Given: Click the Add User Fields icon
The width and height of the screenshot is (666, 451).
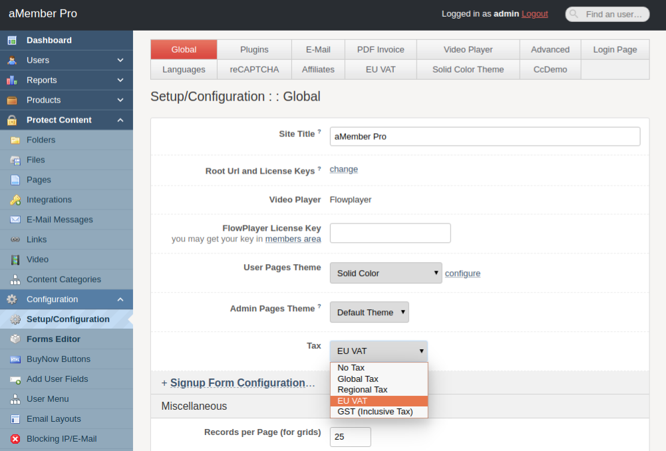Looking at the screenshot, I should click(15, 379).
